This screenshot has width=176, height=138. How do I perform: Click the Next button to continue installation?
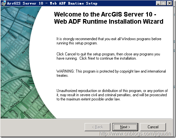coord(125,127)
